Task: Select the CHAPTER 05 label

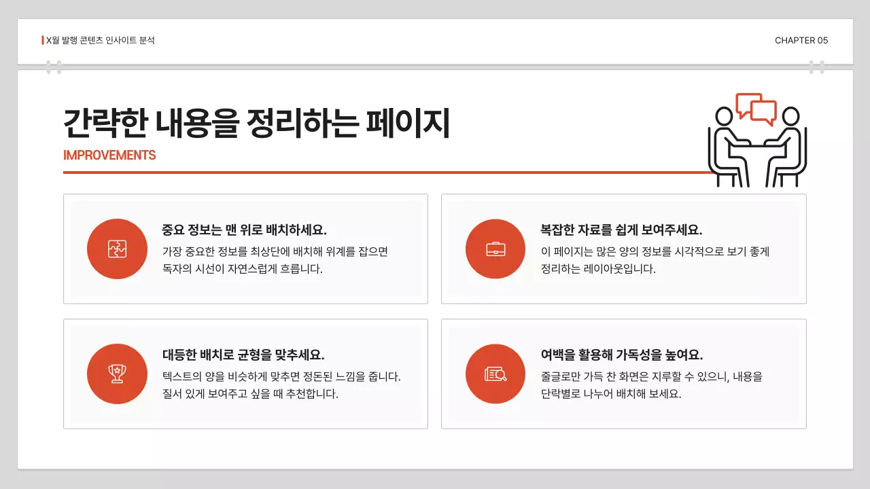Action: point(802,40)
